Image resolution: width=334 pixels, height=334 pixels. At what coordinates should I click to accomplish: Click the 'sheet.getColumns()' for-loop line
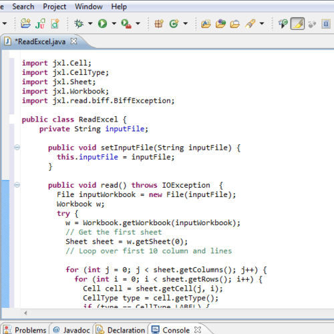point(166,270)
